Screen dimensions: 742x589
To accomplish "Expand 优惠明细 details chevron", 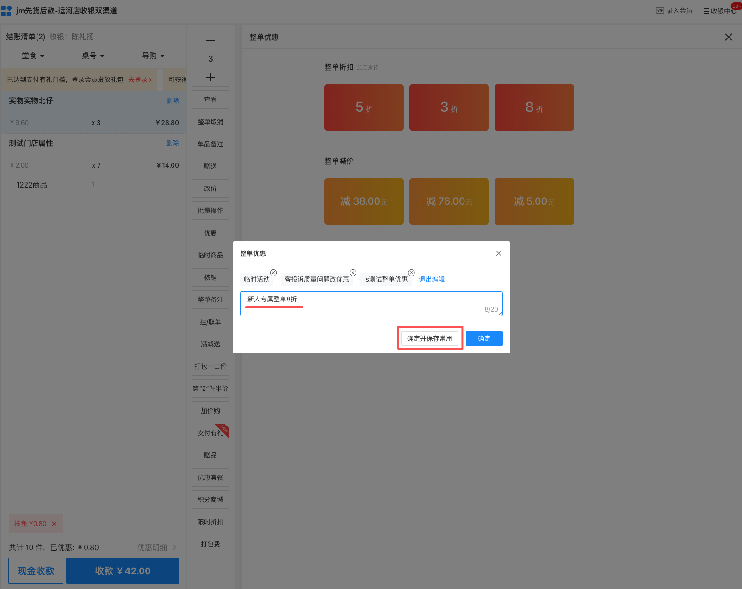I will click(174, 547).
